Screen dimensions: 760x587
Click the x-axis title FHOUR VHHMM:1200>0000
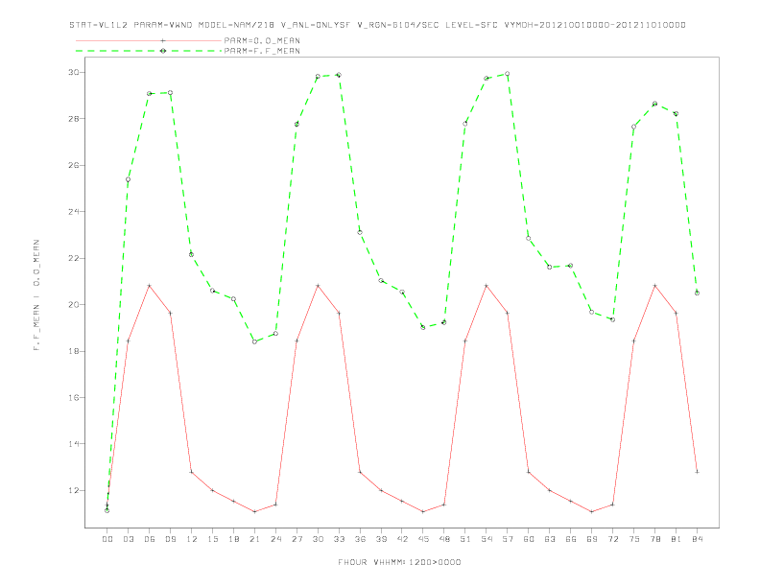point(399,562)
